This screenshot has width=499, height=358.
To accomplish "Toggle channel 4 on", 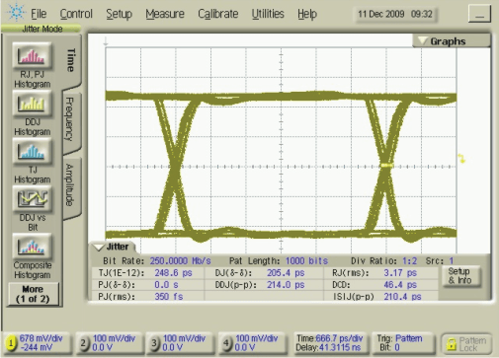I will coord(226,343).
